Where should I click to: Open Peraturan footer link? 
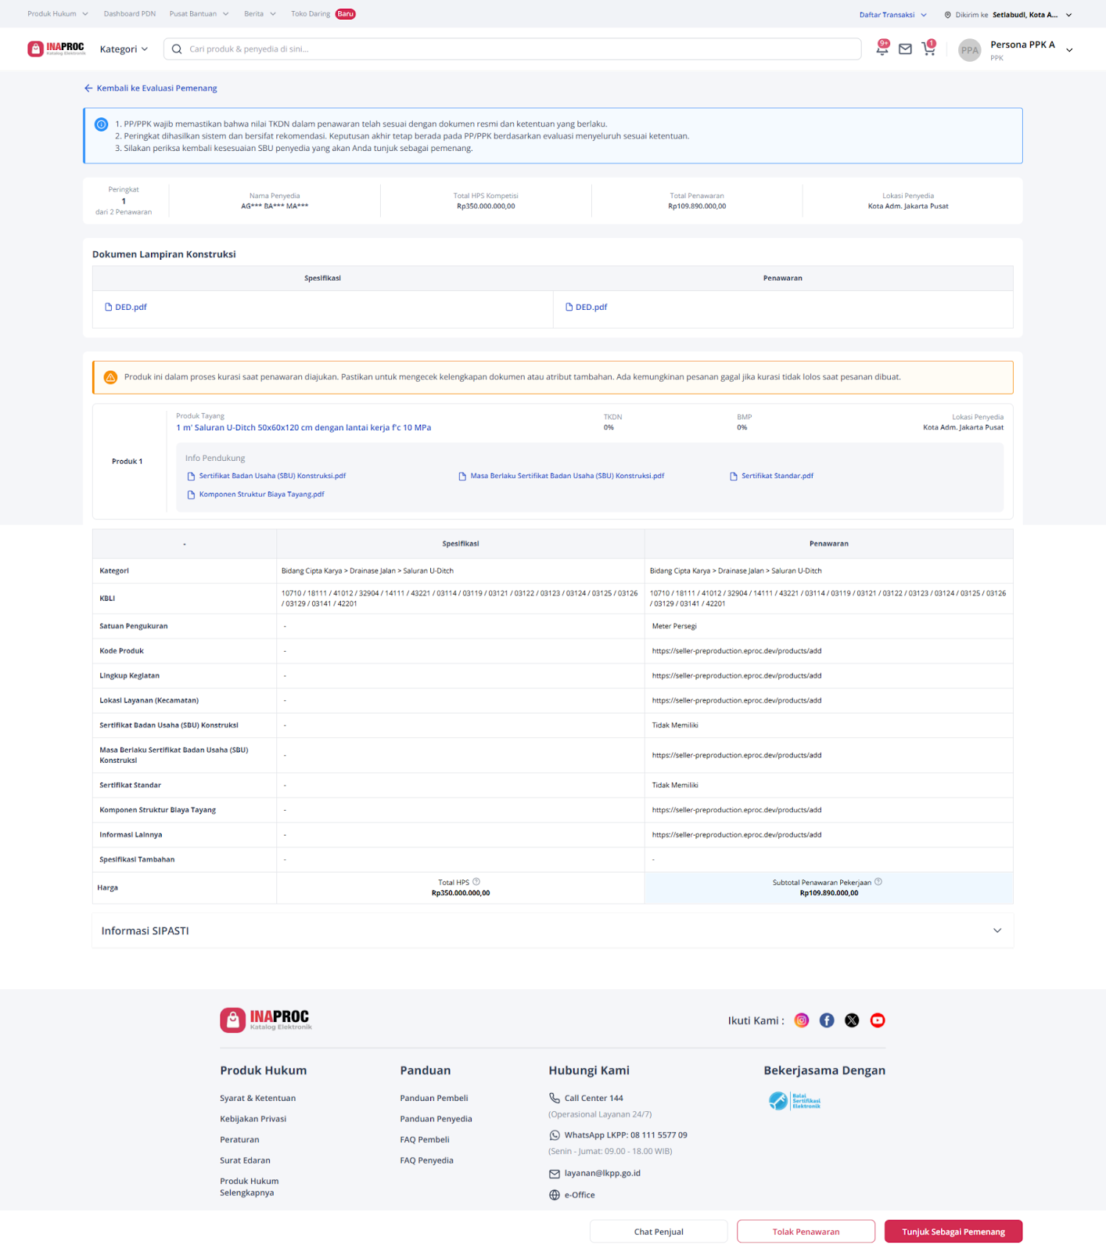239,1140
